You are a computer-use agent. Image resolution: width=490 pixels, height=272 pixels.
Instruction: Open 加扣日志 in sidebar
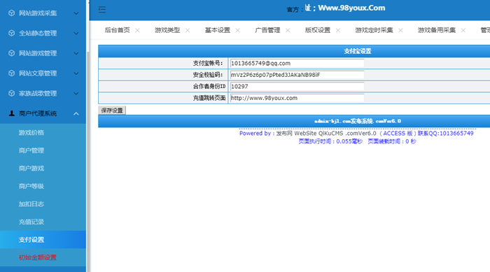[31, 204]
